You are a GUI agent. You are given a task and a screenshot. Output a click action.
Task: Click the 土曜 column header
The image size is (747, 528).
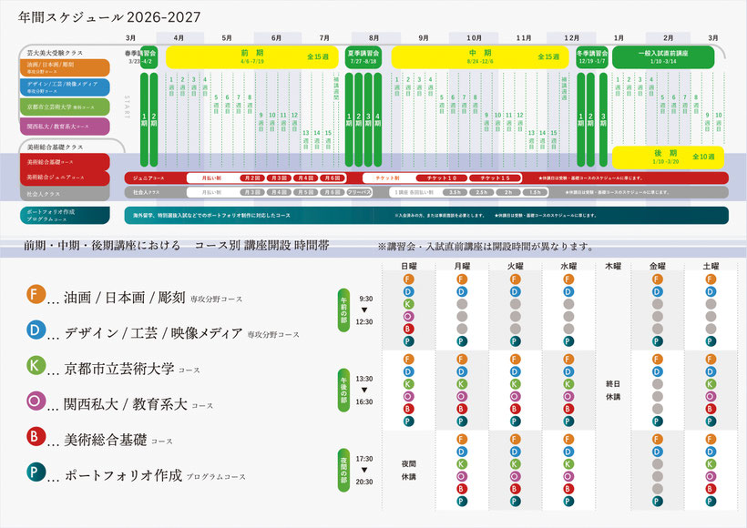click(711, 266)
